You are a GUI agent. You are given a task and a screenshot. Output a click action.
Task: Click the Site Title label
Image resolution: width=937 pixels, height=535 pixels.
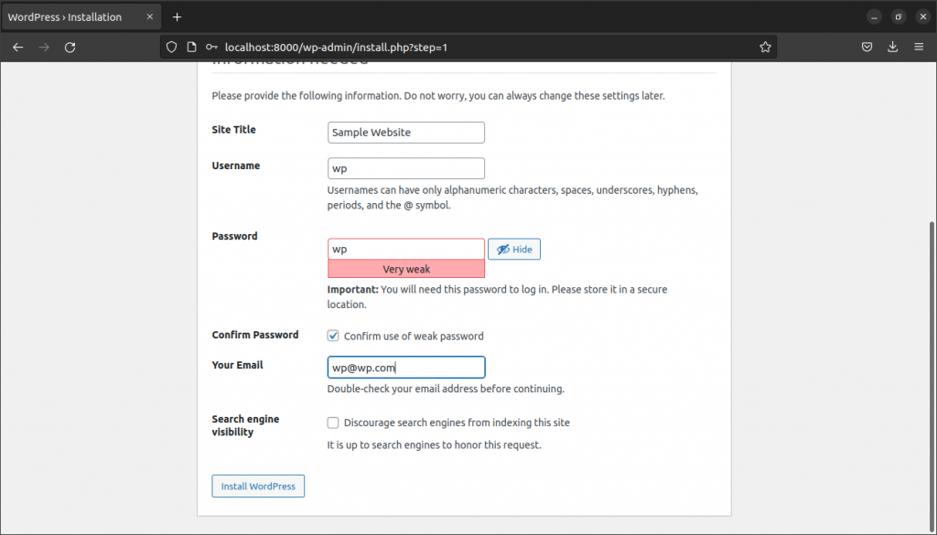[x=233, y=130]
